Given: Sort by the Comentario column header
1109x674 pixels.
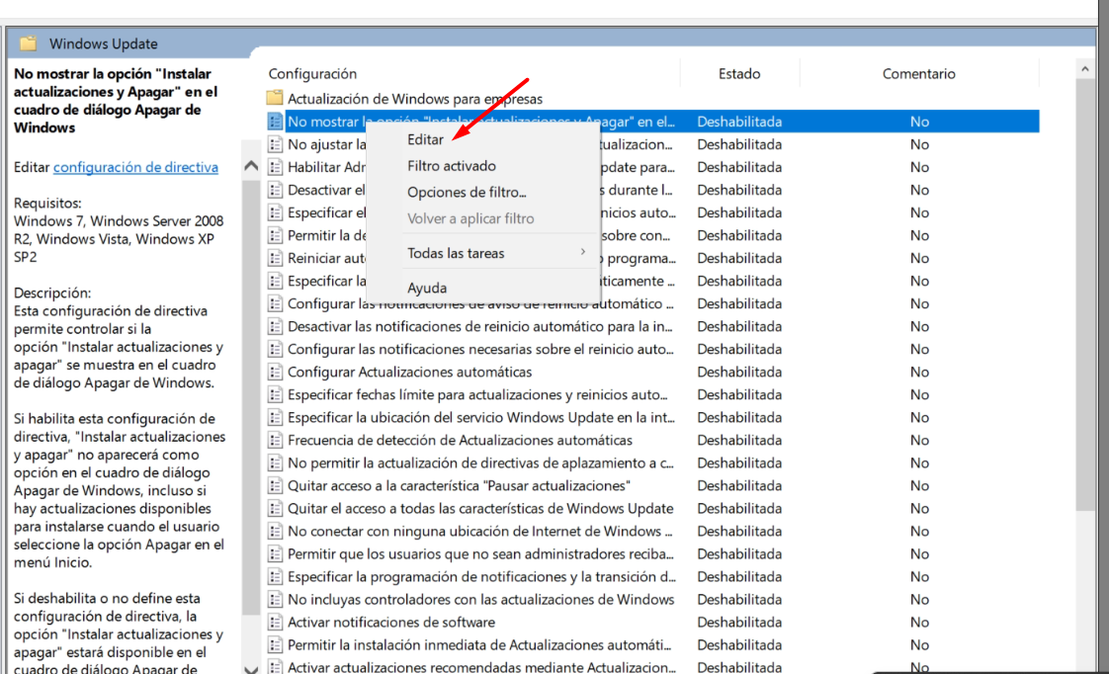Looking at the screenshot, I should [x=919, y=73].
